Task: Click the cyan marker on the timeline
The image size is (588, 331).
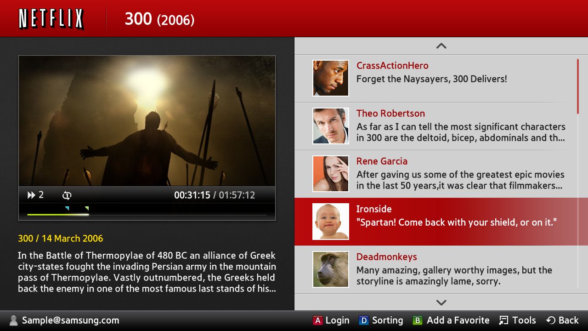Action: pos(68,208)
